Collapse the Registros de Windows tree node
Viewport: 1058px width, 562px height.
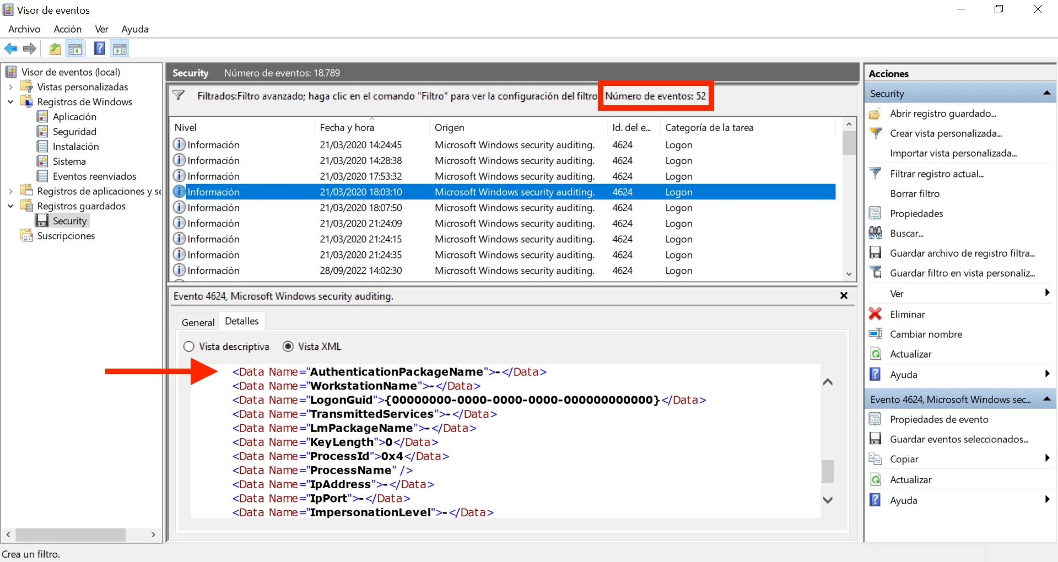pos(10,102)
